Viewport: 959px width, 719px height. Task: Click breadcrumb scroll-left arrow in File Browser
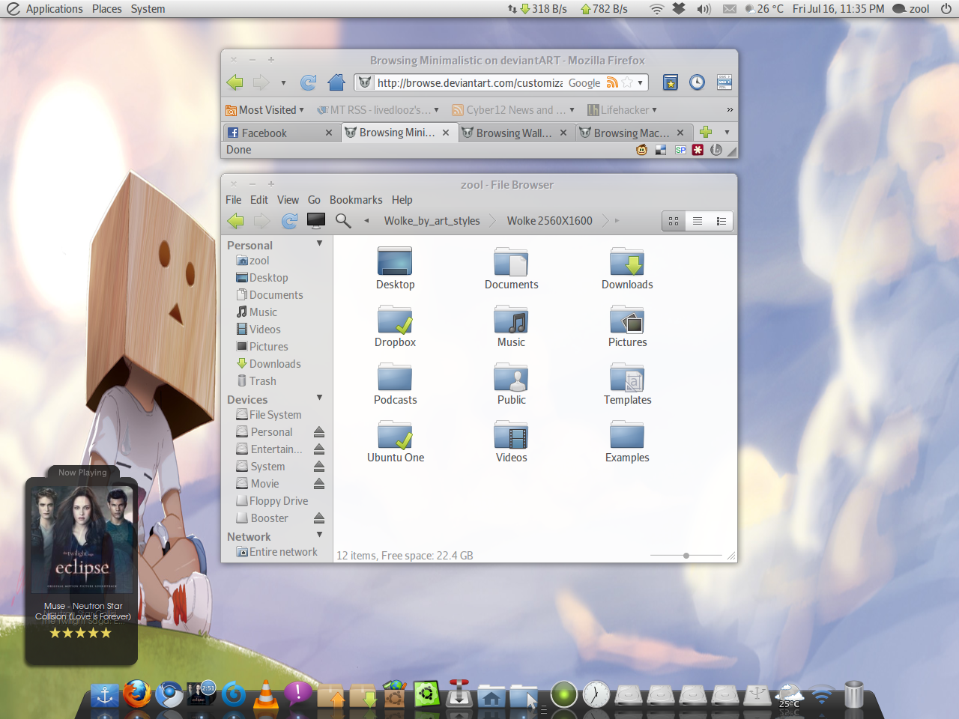coord(366,221)
